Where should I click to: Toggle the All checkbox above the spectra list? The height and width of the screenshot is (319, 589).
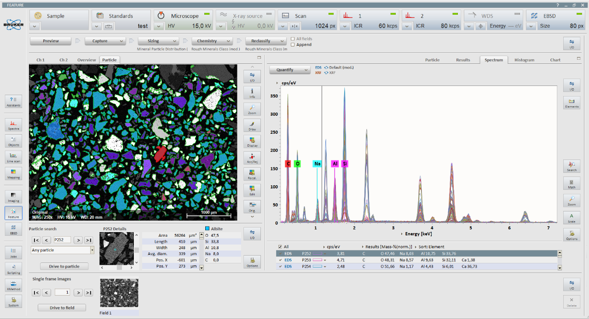(280, 246)
